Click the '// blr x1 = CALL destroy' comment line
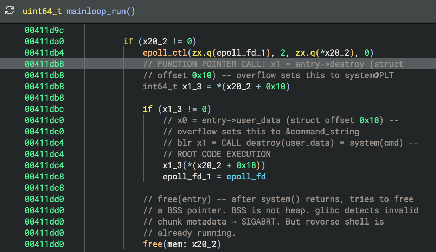436x252 pixels. (x=290, y=143)
